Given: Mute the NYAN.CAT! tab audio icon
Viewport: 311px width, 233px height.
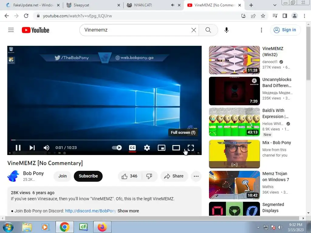Looking at the screenshot, I should [x=173, y=5].
